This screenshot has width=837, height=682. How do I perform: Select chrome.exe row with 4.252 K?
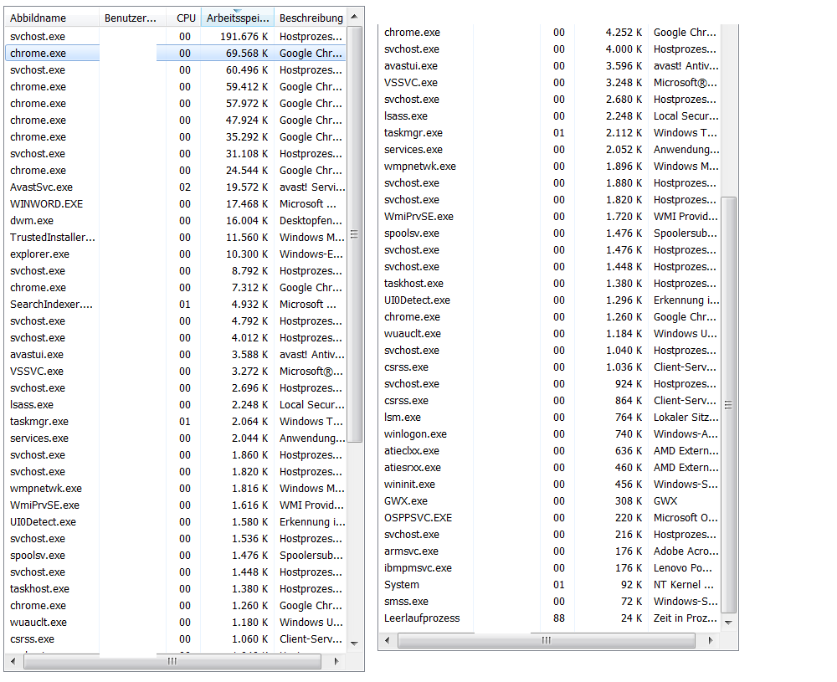click(550, 32)
